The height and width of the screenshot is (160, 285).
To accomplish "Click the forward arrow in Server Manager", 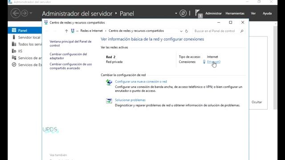I will click(24, 13).
